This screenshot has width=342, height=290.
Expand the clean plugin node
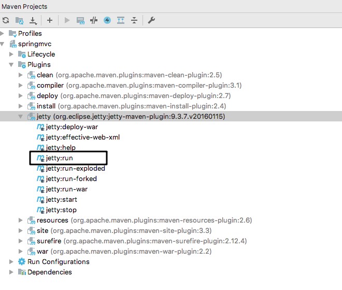21,75
